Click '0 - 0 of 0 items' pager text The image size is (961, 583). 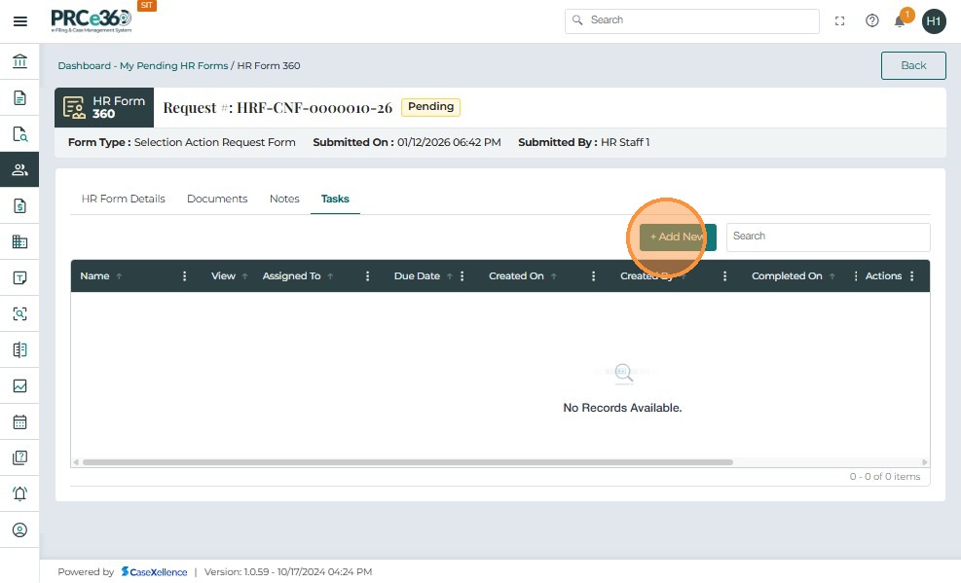(x=885, y=477)
